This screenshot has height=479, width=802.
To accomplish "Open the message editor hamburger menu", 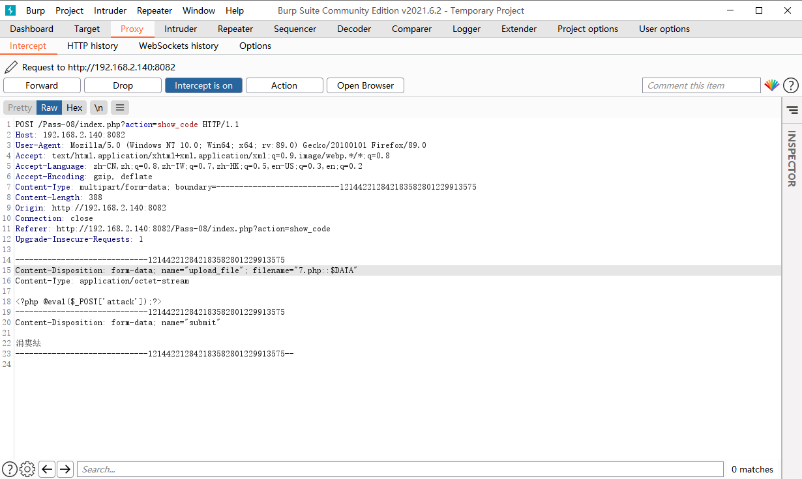I will pos(119,108).
